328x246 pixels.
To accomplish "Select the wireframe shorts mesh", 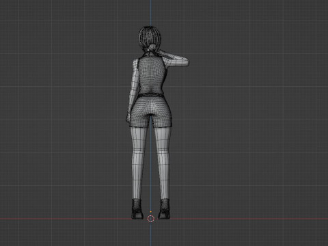I will pos(150,111).
